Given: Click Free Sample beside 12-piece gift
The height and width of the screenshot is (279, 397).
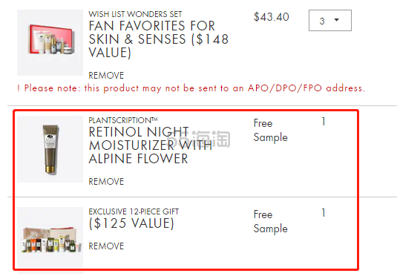Looking at the screenshot, I should pyautogui.click(x=270, y=222).
